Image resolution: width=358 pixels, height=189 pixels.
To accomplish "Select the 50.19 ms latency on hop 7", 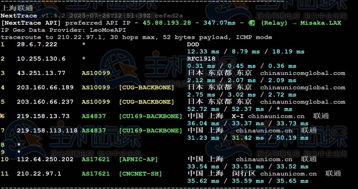I will pyautogui.click(x=293, y=138).
